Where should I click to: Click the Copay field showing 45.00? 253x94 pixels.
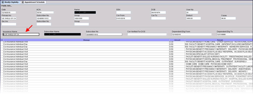(228, 18)
